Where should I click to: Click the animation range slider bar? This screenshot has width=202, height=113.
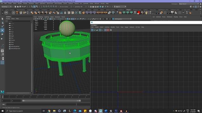click(x=51, y=101)
